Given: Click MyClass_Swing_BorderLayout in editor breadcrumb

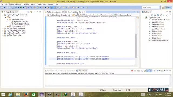Looking at the screenshot, I should click(60, 15).
